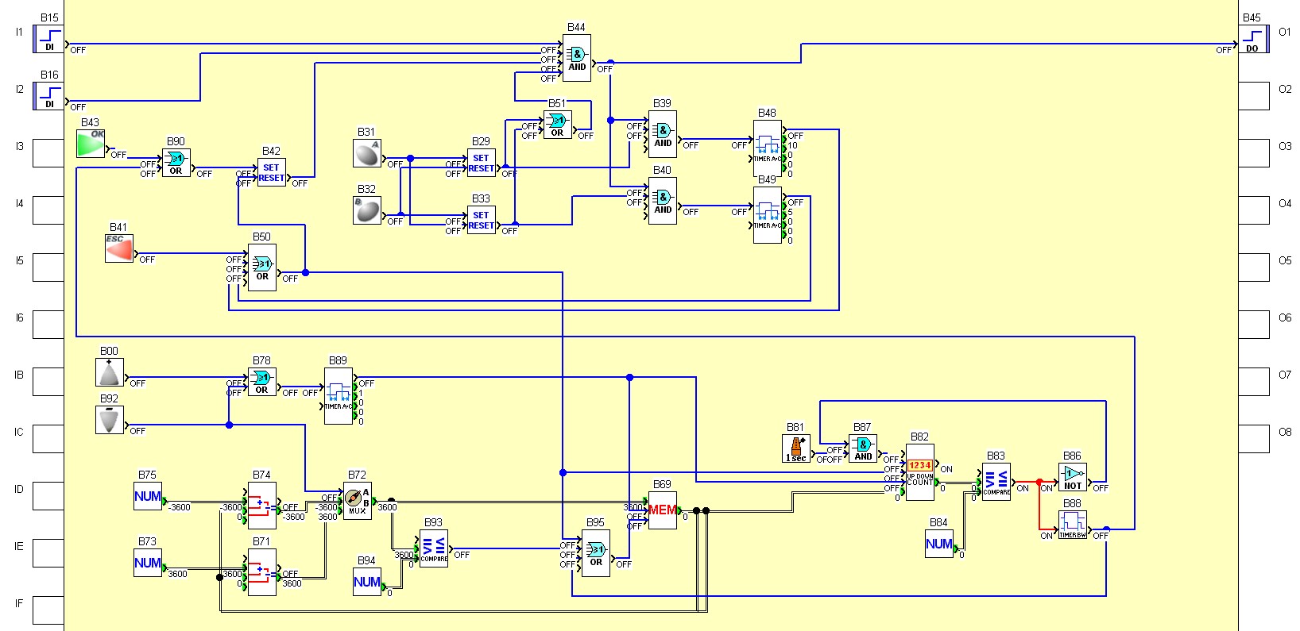Click the B82 up/down counter block

pyautogui.click(x=919, y=471)
